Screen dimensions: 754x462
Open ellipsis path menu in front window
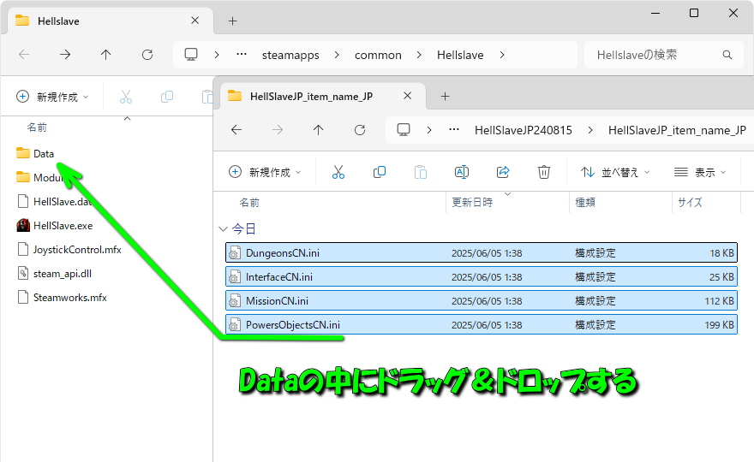[x=454, y=130]
